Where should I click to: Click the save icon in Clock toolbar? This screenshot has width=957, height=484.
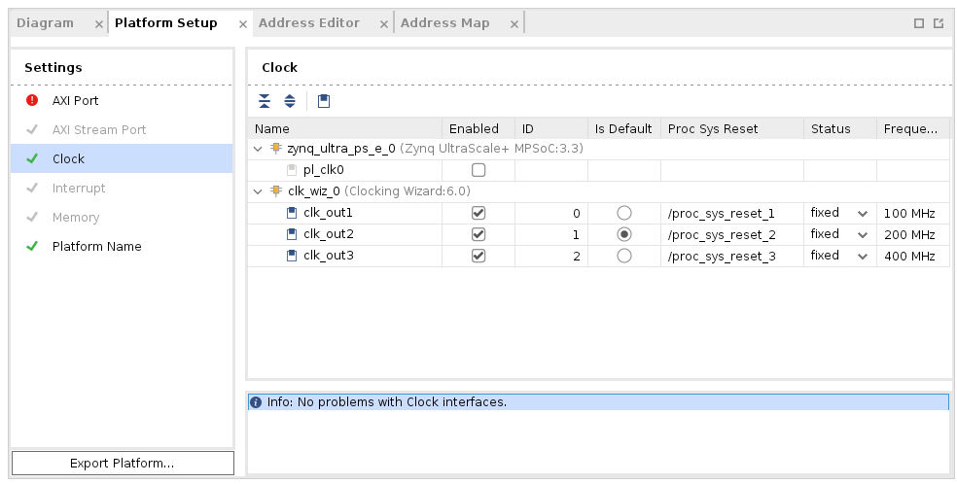point(324,101)
